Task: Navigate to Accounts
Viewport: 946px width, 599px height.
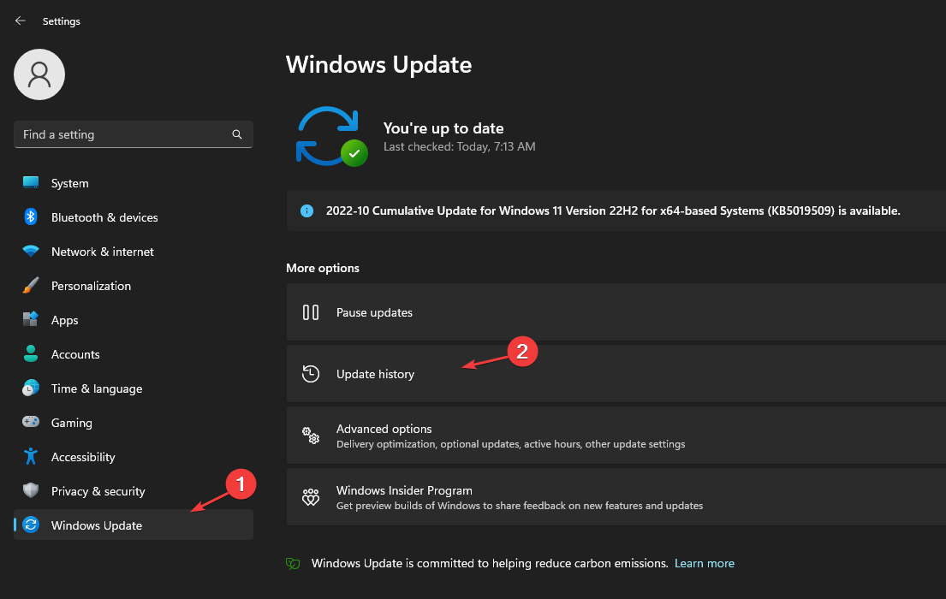Action: pyautogui.click(x=134, y=354)
